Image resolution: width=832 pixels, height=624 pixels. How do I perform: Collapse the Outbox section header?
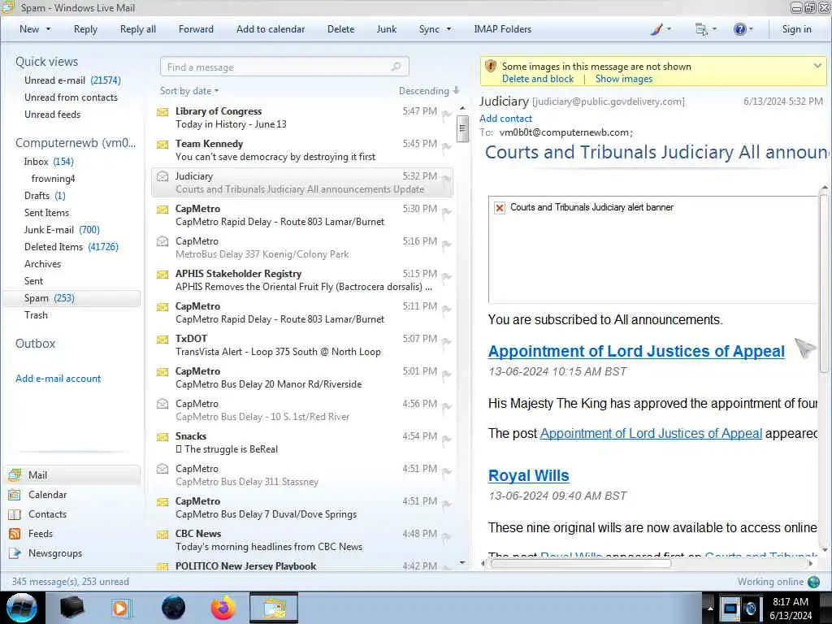[x=36, y=344]
